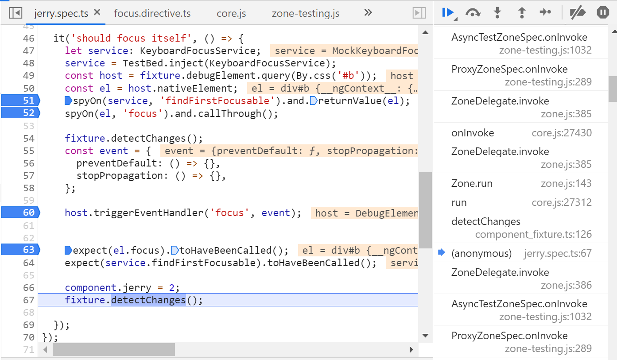Click inline breakpoint marker before spyOn on line 51
Screen dimensions: 617x360
pos(68,101)
